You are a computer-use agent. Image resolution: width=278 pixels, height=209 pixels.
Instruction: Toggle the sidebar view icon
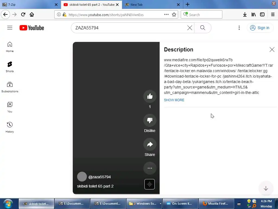tap(262, 15)
